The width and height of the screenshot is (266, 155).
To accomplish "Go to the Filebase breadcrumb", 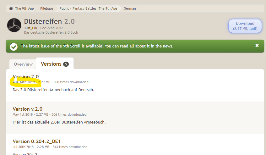I will (x=47, y=8).
